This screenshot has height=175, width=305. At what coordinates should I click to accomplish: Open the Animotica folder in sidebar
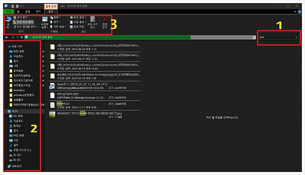click(17, 90)
